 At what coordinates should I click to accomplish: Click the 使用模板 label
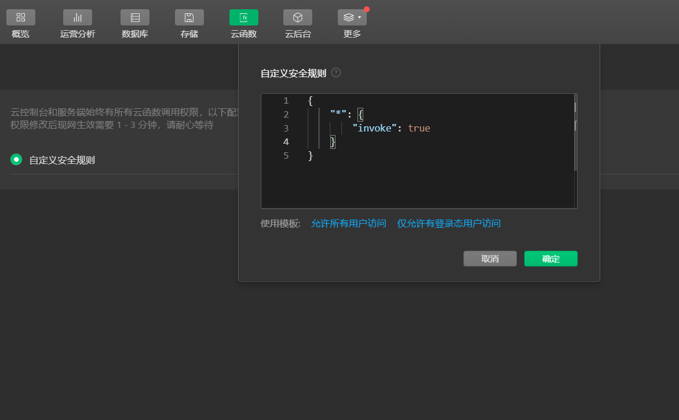pos(280,224)
